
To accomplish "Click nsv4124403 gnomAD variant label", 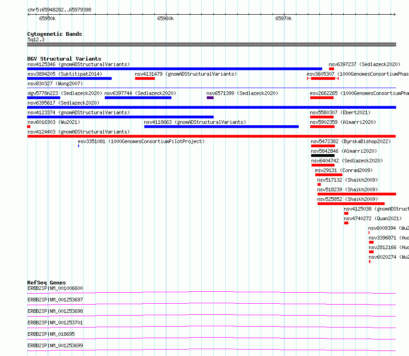I will (x=79, y=132).
